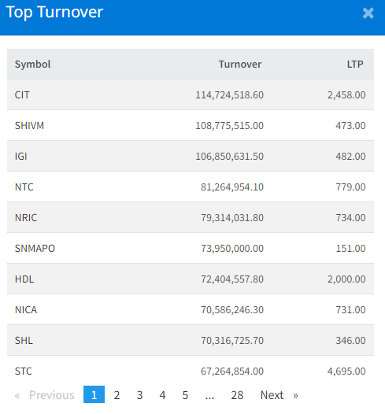Select the SHIVM symbol
This screenshot has height=414, width=385.
[29, 125]
